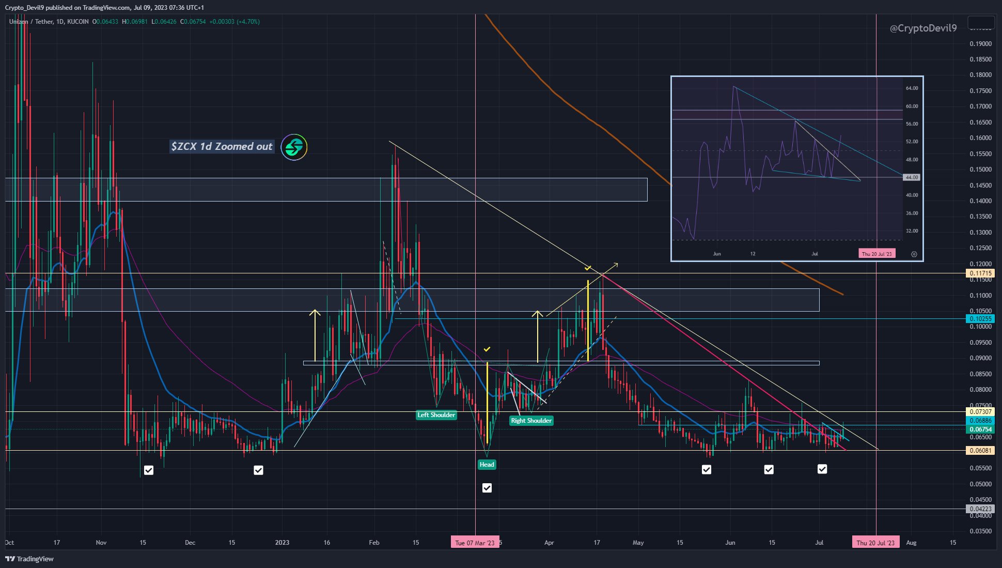1002x568 pixels.
Task: Click the '@CryptoDevil9' watermark link
Action: click(921, 28)
